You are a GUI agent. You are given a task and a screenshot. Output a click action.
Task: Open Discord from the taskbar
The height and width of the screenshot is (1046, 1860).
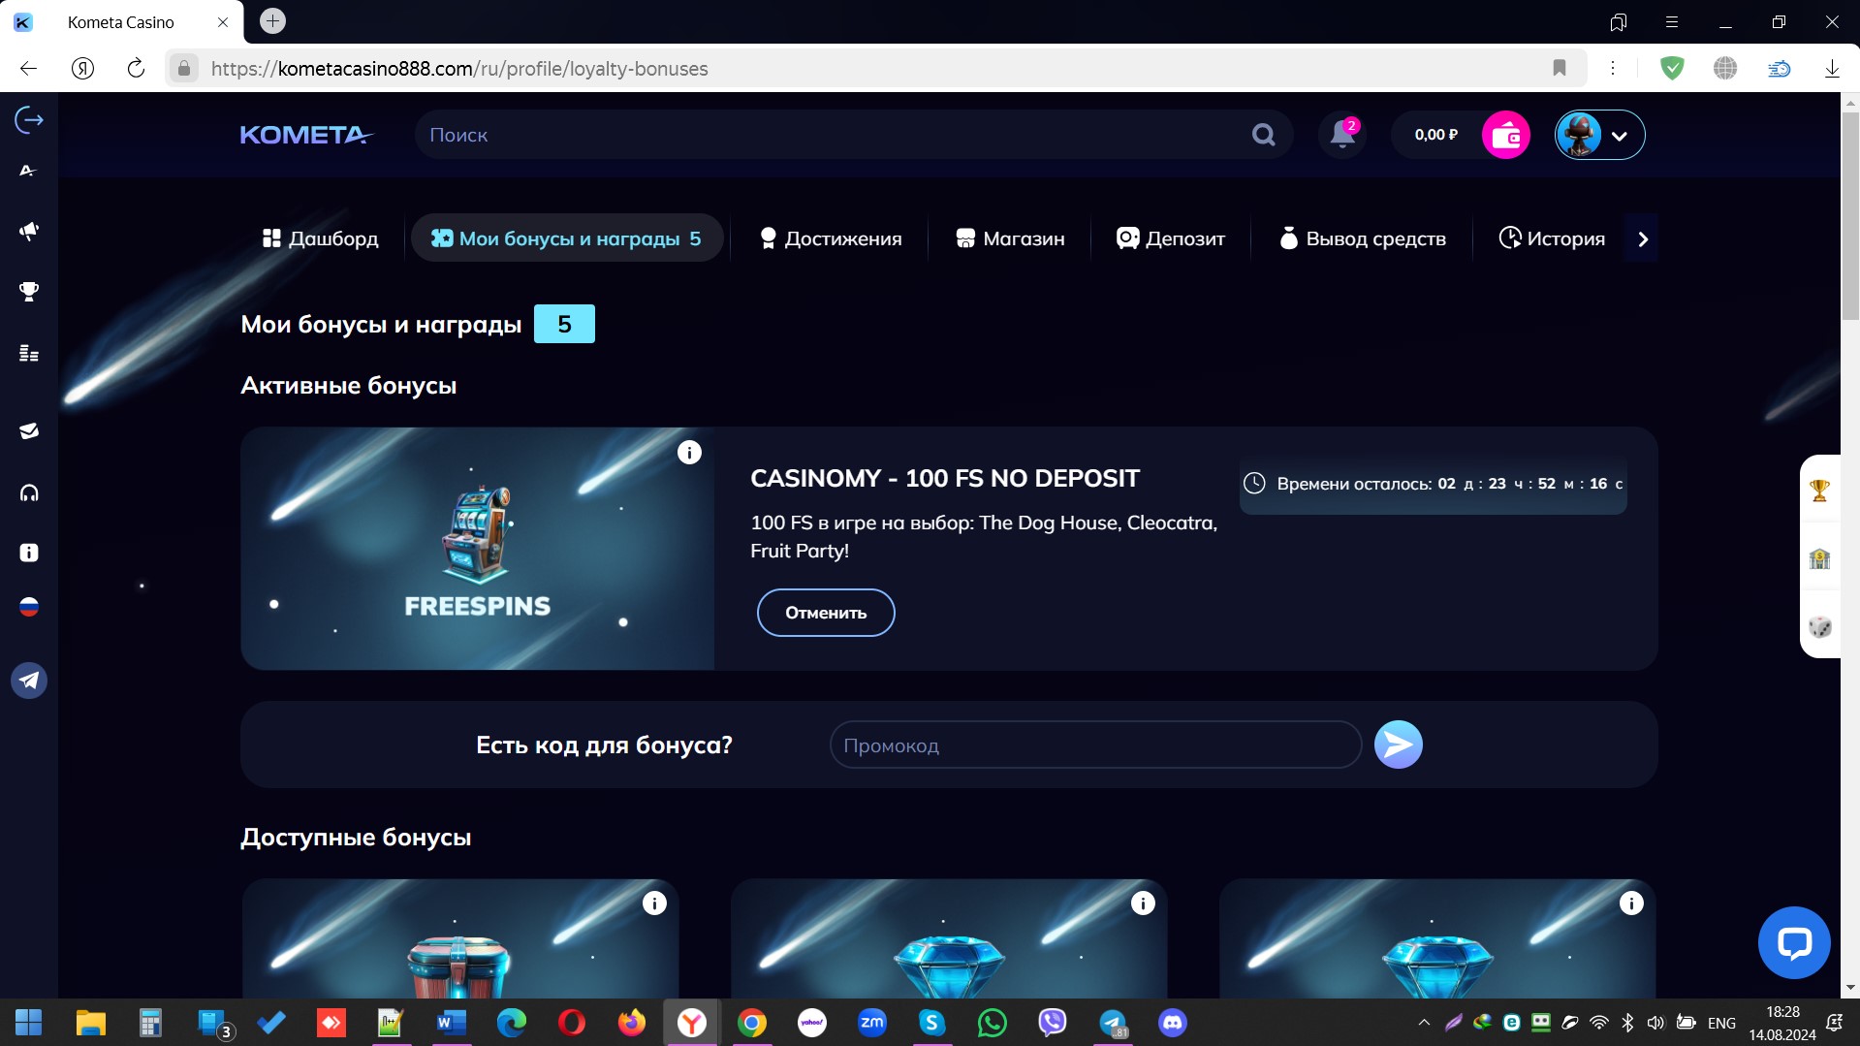(x=1173, y=1022)
